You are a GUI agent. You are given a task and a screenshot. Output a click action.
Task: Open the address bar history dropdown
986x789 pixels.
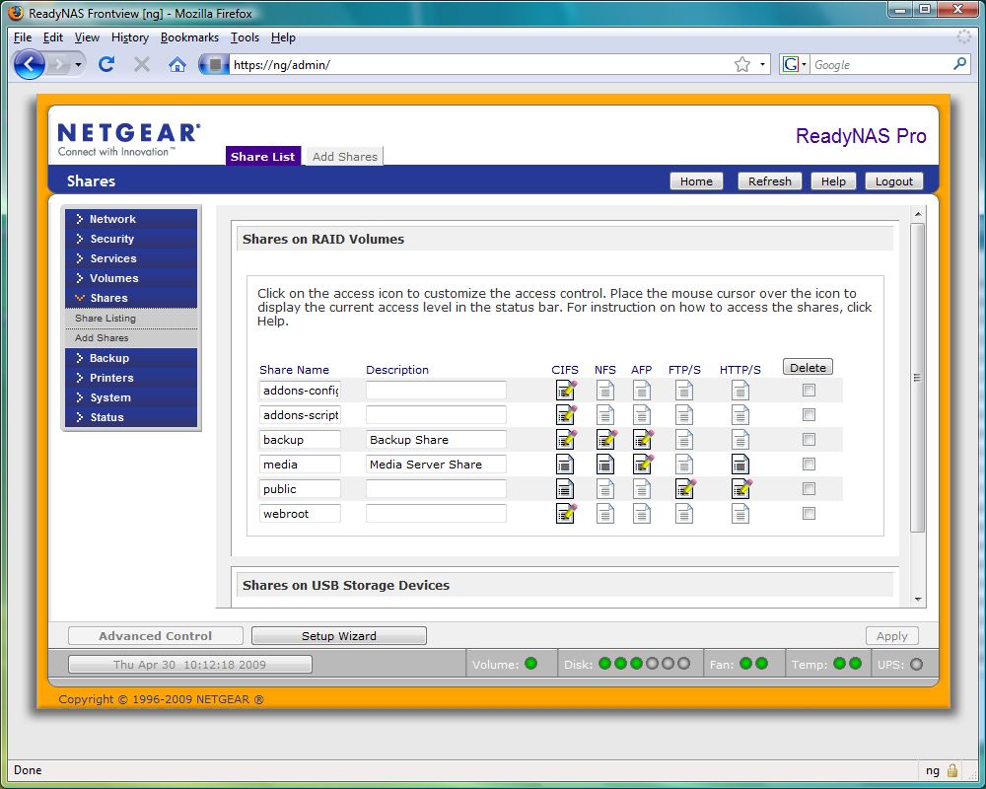pyautogui.click(x=762, y=64)
